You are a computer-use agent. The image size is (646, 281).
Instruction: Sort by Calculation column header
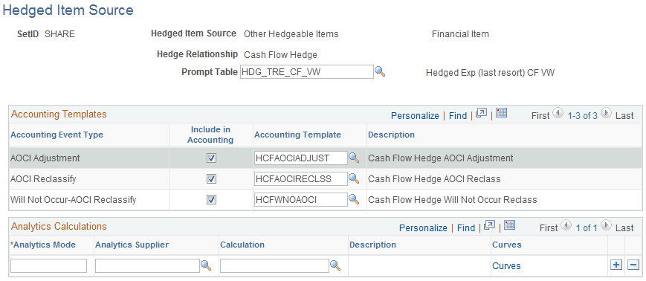tap(242, 245)
